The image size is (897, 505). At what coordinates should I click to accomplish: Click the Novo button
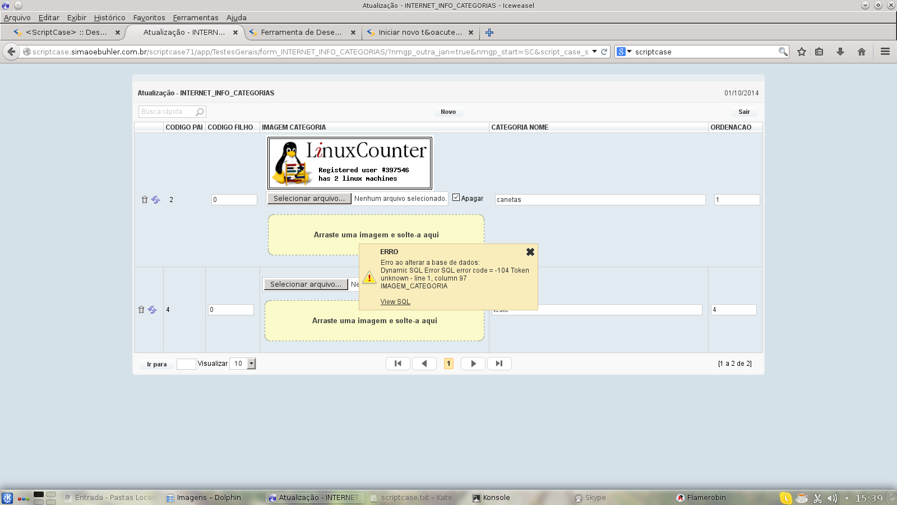pos(448,112)
